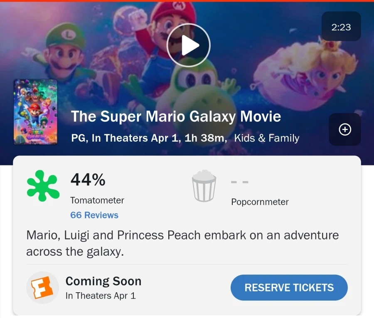The height and width of the screenshot is (318, 374).
Task: Click The Super Mario Galaxy Movie title
Action: [x=176, y=116]
